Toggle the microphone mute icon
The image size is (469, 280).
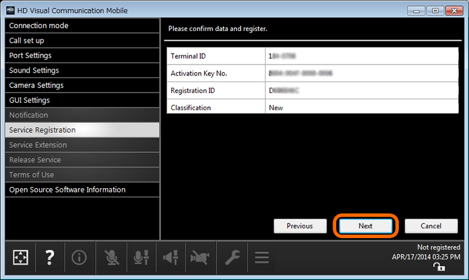[111, 257]
